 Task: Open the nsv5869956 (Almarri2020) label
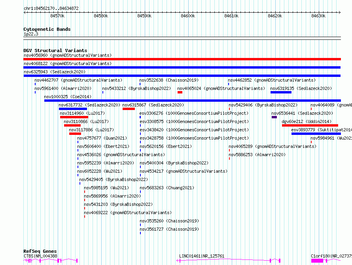[112, 196]
